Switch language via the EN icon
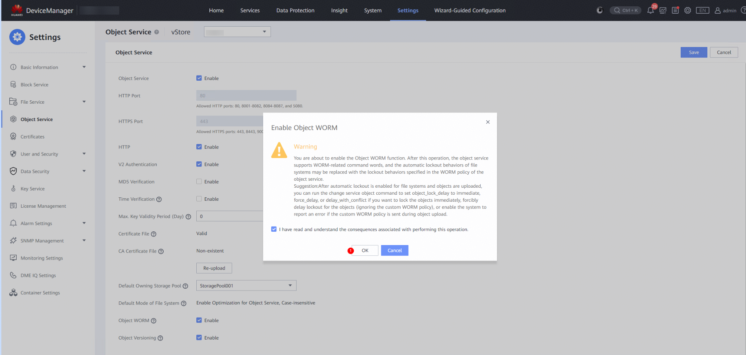The image size is (746, 355). pos(703,10)
